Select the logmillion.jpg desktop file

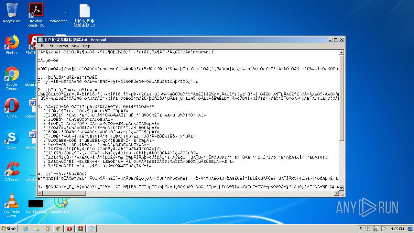click(36, 206)
